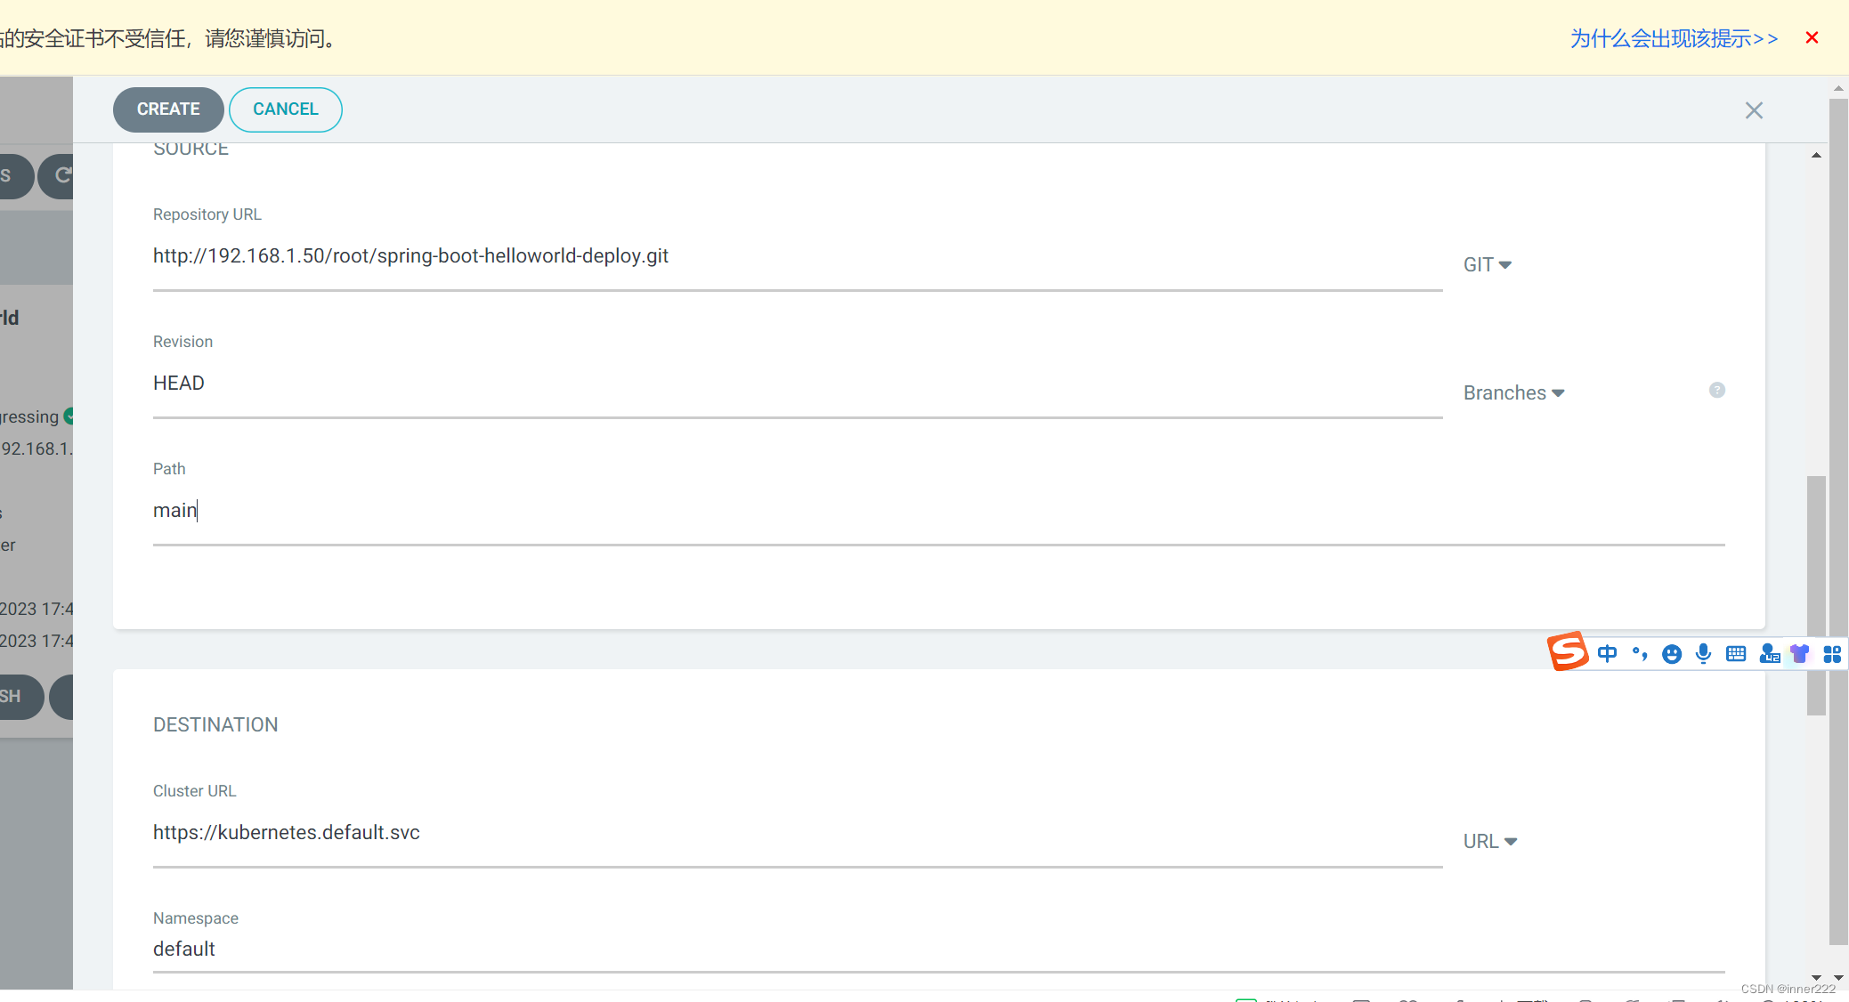
Task: Edit the Cluster URL field
Action: coord(797,833)
